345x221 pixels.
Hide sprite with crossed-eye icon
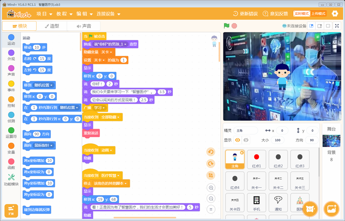246,140
